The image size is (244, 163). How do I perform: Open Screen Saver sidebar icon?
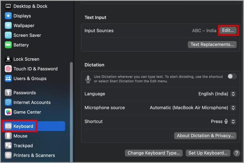click(8, 35)
